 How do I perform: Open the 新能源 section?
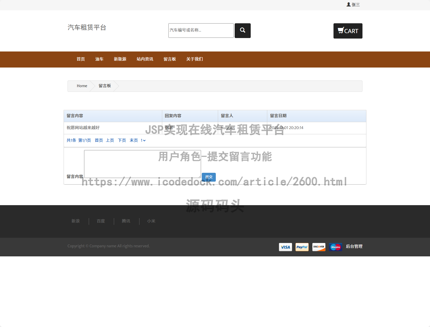pyautogui.click(x=120, y=59)
